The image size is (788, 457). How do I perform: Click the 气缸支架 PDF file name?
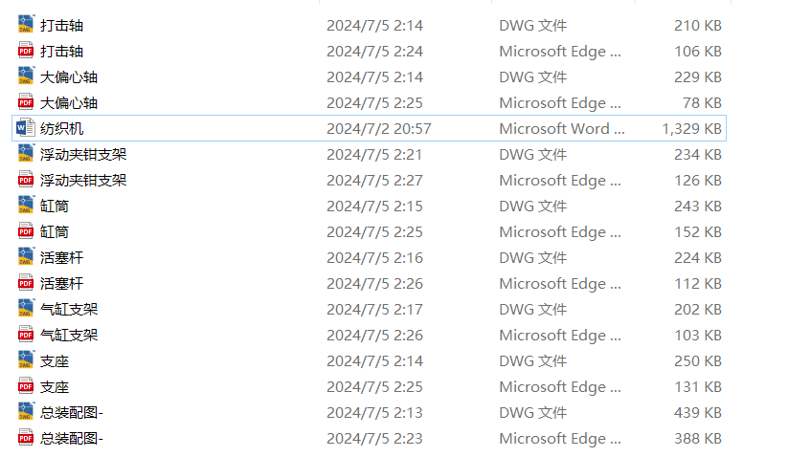coord(69,335)
